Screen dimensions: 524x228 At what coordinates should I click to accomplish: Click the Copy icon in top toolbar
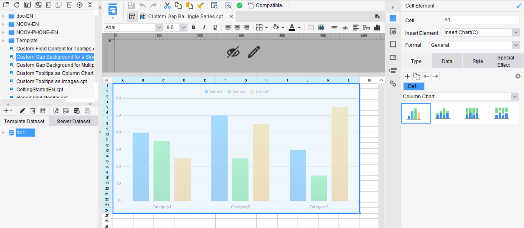178,5
